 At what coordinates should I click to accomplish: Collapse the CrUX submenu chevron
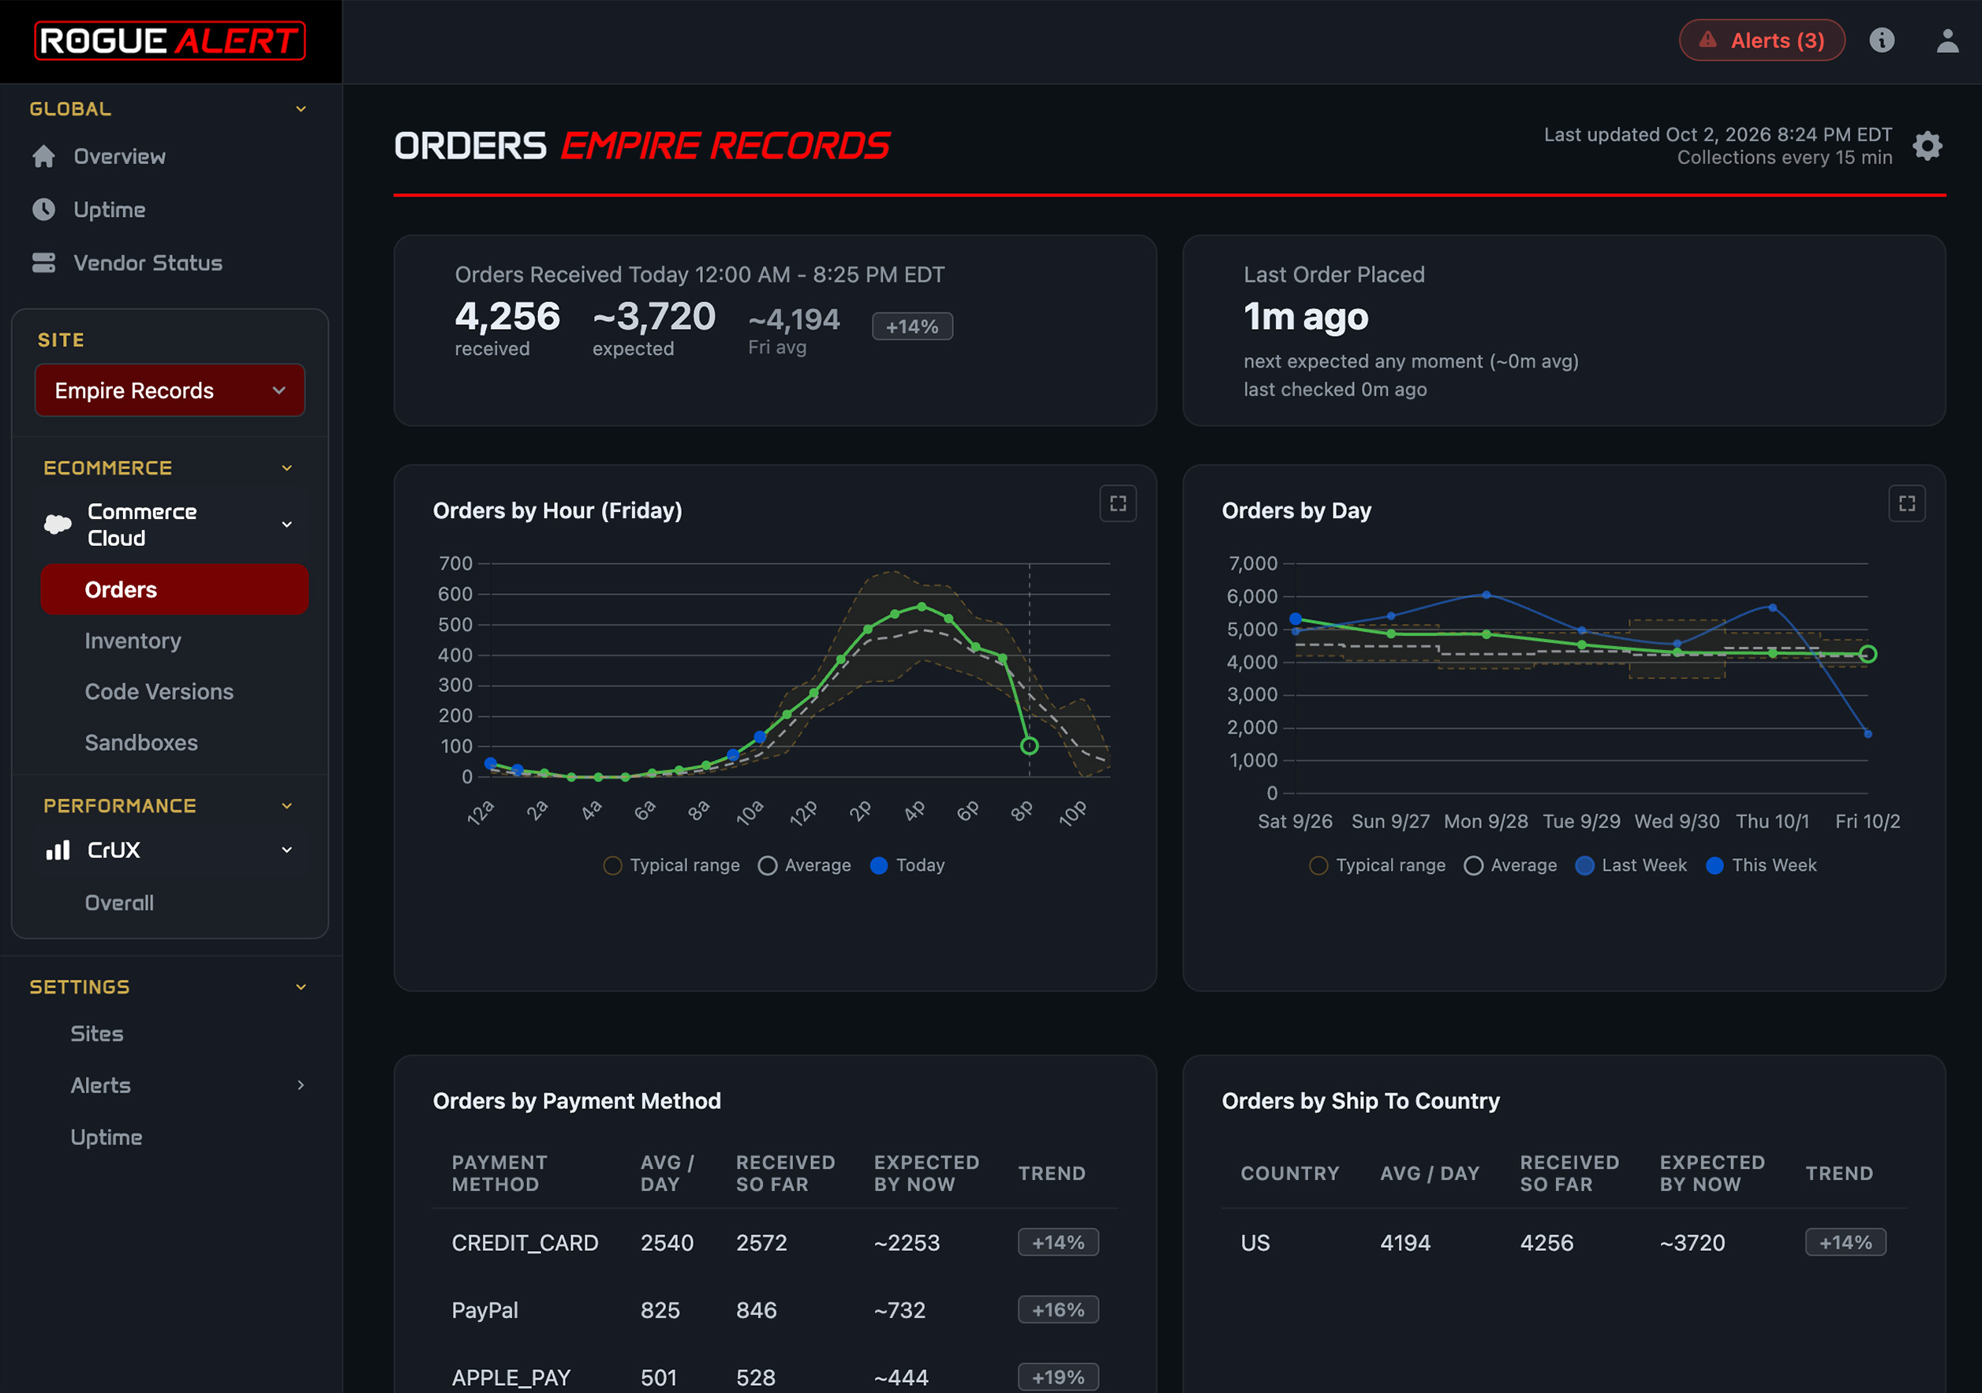tap(287, 850)
